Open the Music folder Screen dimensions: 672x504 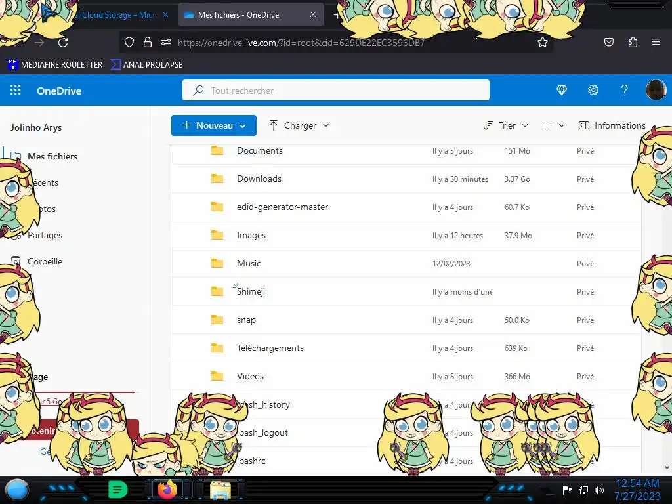point(249,264)
